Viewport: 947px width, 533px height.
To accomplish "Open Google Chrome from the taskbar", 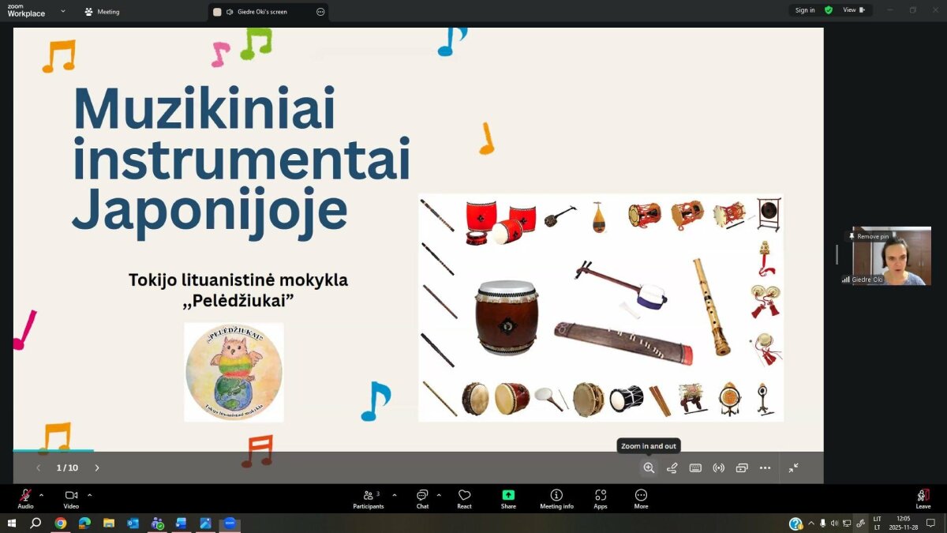I will click(61, 524).
